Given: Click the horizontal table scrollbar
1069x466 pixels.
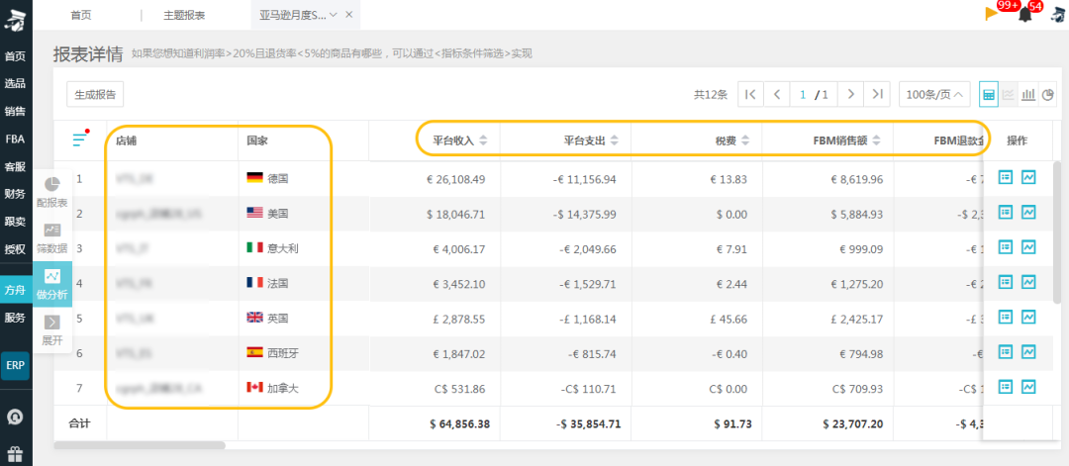Looking at the screenshot, I should 140,445.
